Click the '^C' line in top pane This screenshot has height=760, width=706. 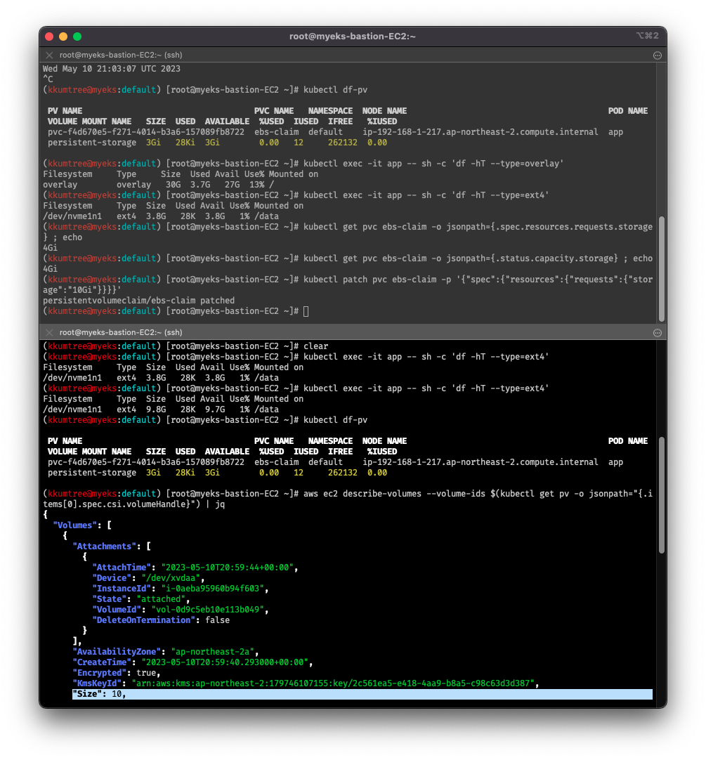click(x=48, y=79)
